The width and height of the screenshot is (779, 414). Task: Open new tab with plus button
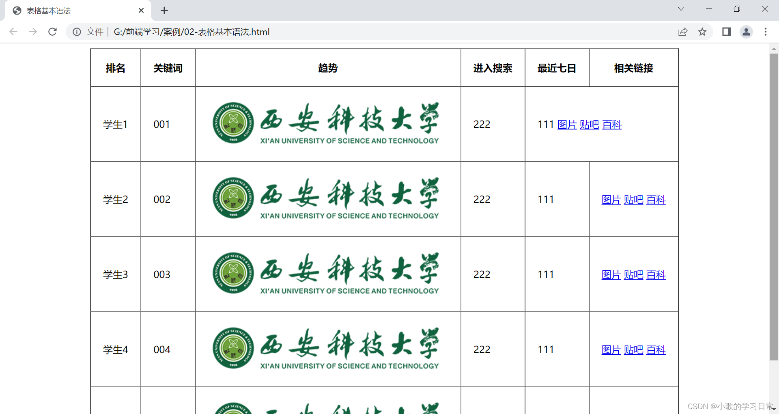pyautogui.click(x=164, y=11)
